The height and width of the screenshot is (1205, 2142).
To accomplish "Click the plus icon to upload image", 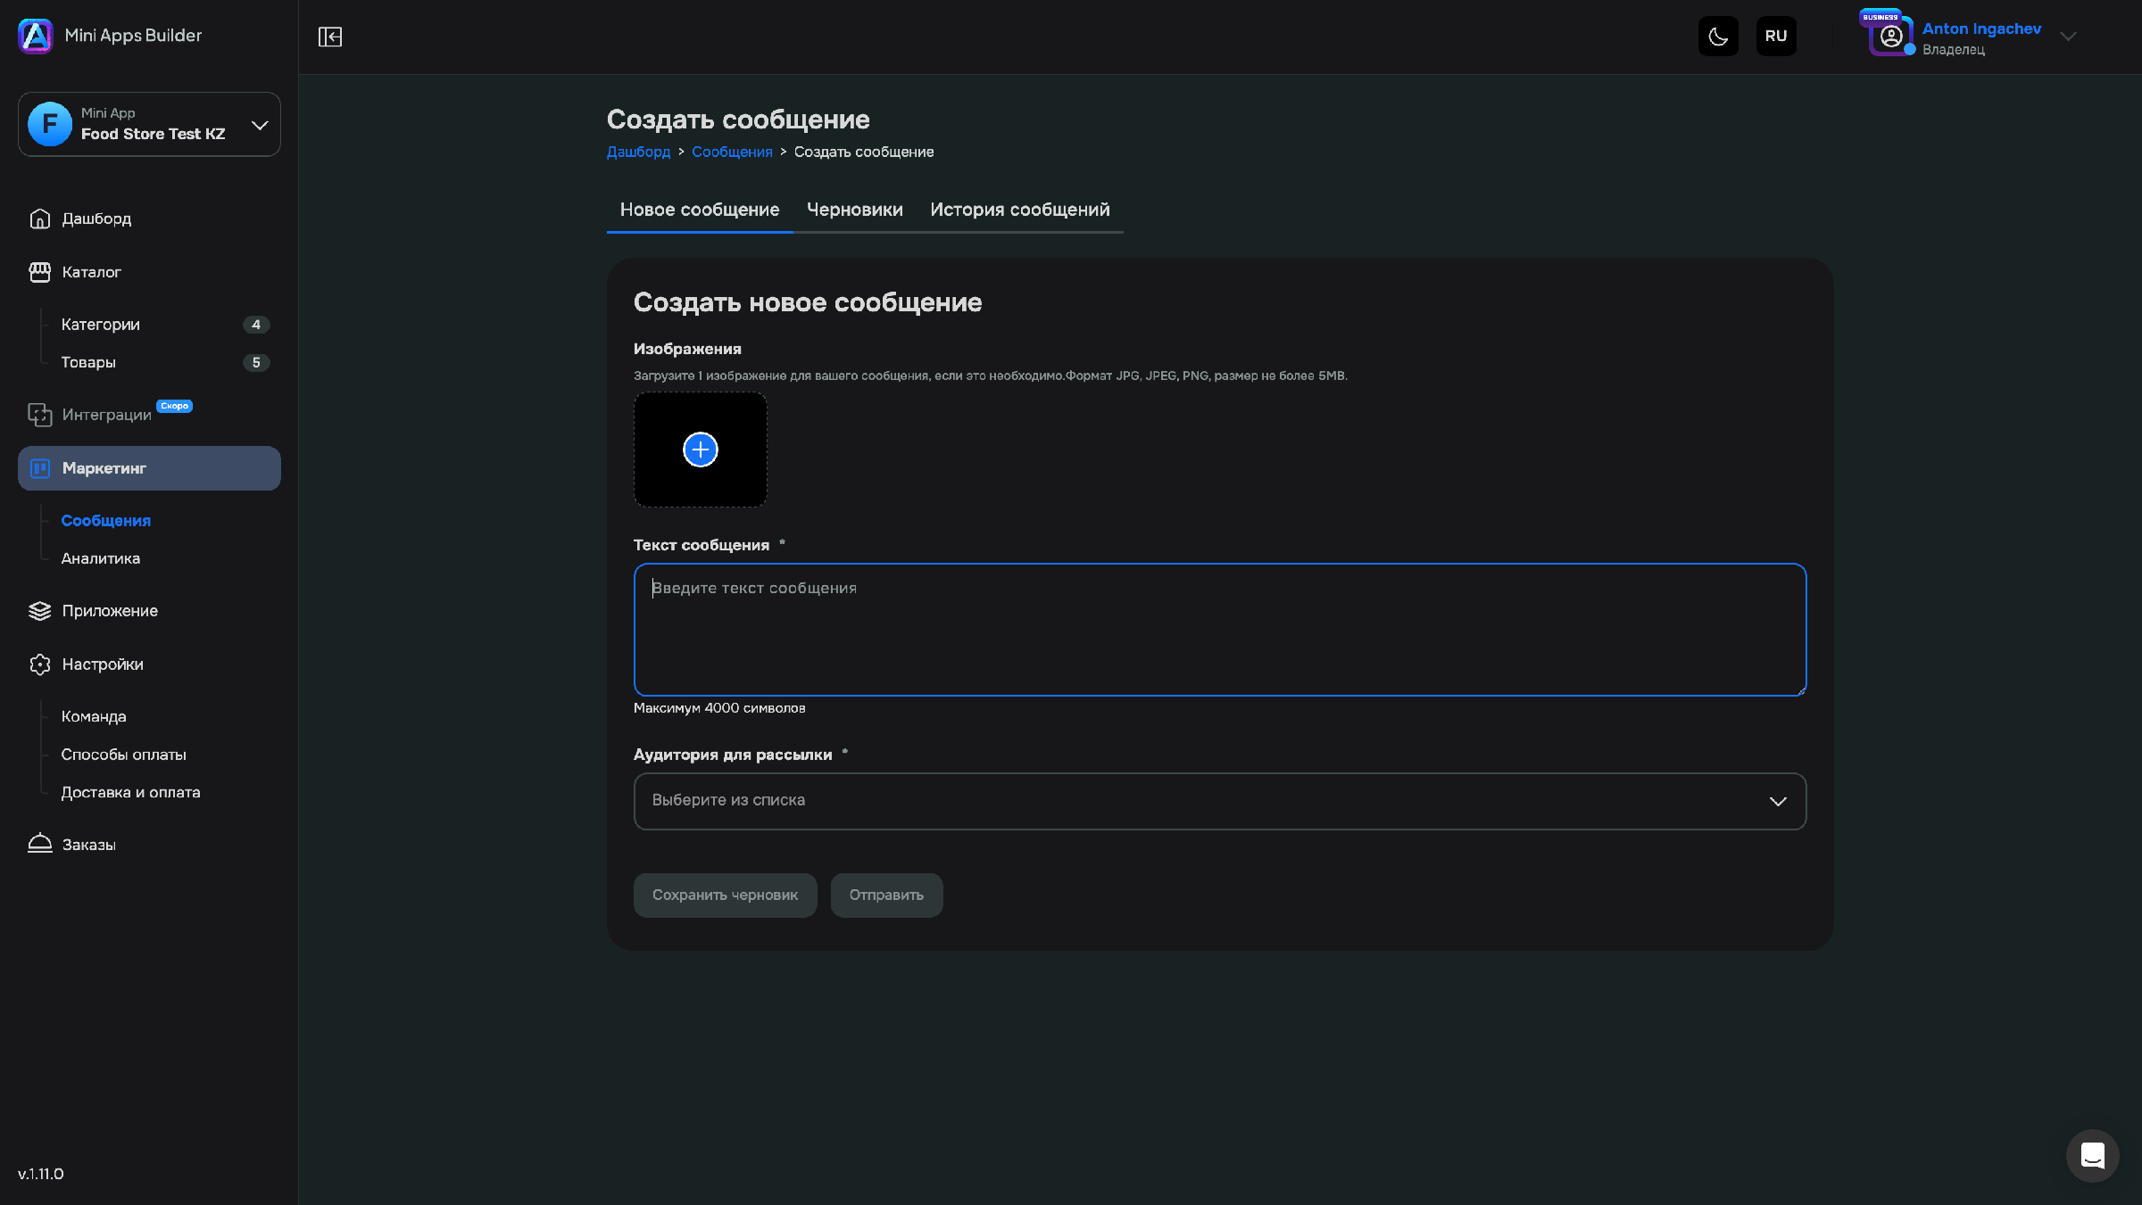I will [701, 450].
